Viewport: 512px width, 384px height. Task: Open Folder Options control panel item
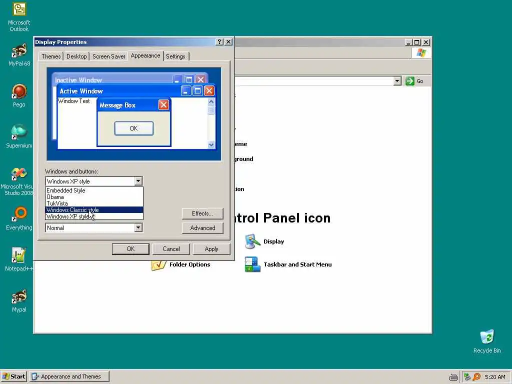[x=181, y=265]
